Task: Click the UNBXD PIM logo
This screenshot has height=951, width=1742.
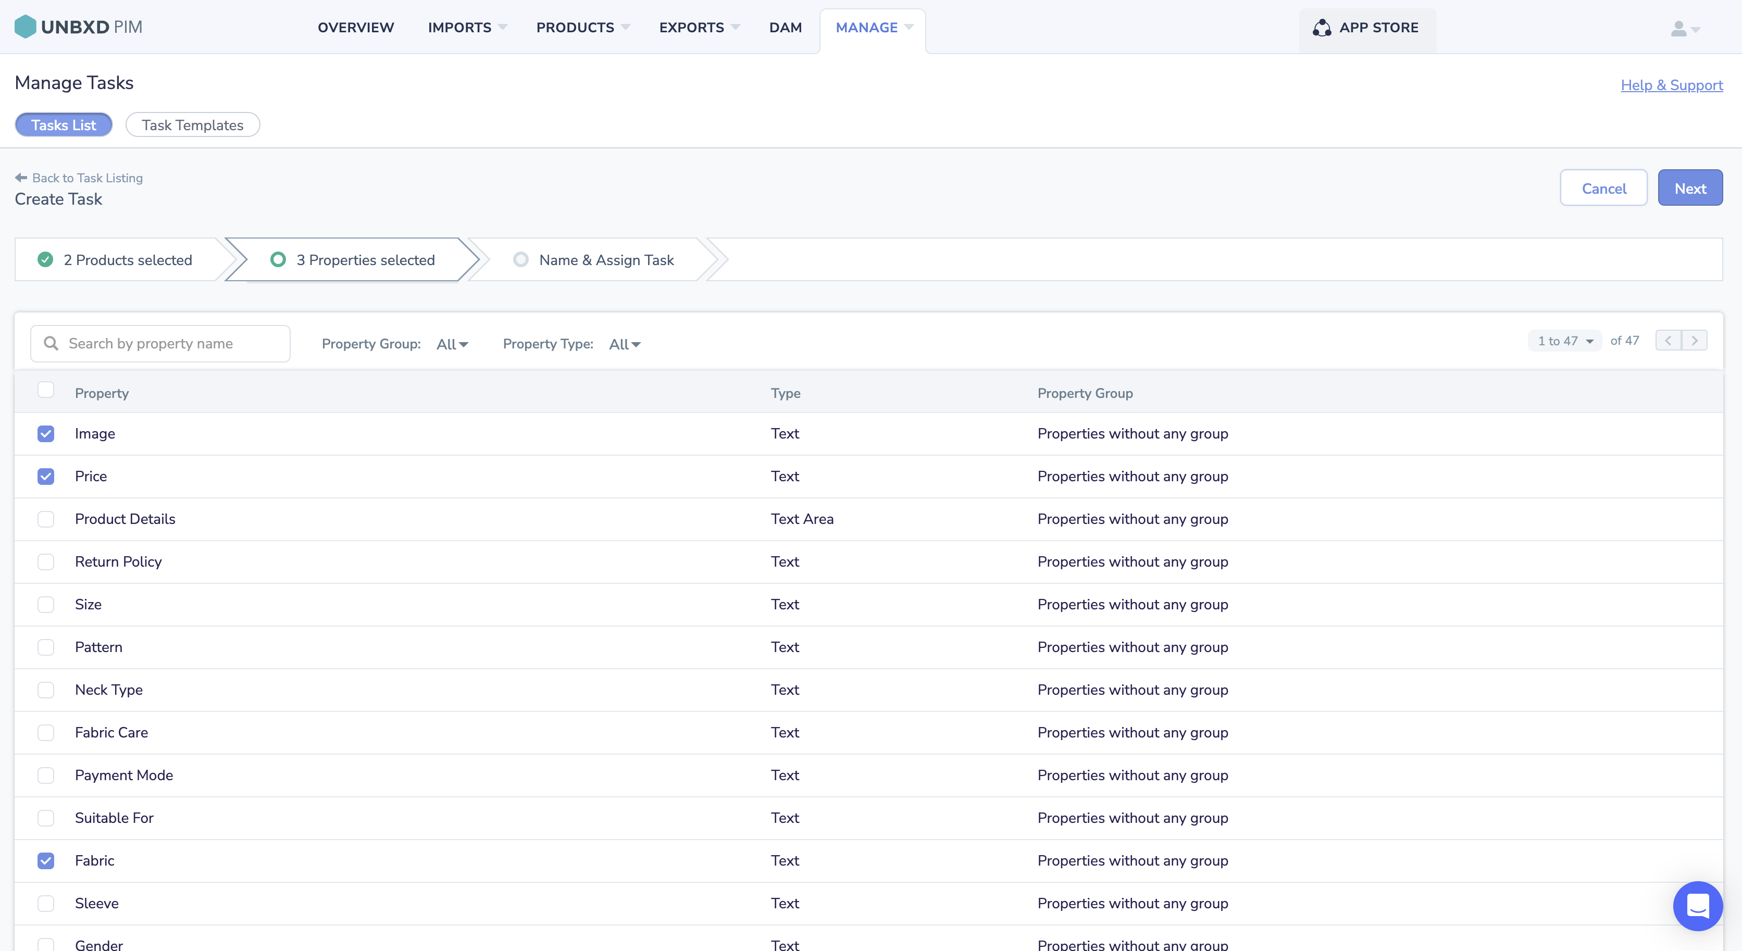Action: [x=79, y=27]
